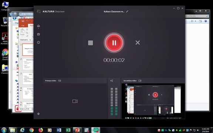This screenshot has height=133, width=213.
Task: Toggle the Primary video screen source icon
Action: (x=60, y=81)
